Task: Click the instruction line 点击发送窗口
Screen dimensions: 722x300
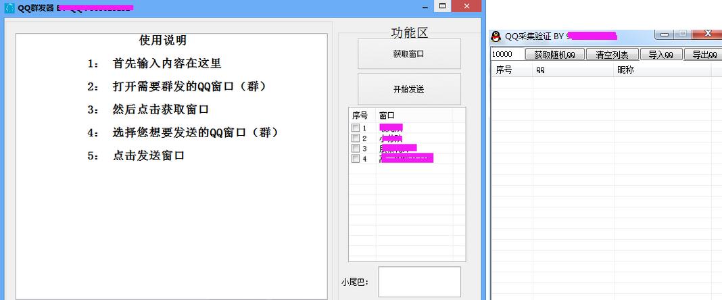Action: (x=149, y=155)
